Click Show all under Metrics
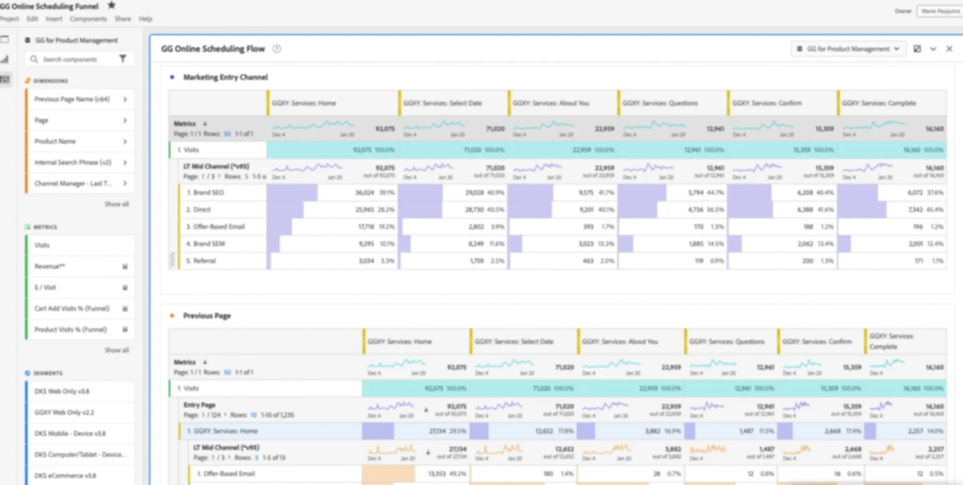 point(117,350)
